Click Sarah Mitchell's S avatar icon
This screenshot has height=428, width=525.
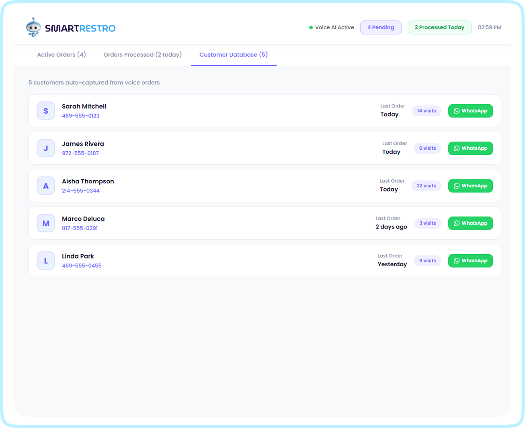point(46,111)
